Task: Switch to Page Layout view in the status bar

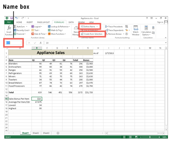Action: pos(130,137)
